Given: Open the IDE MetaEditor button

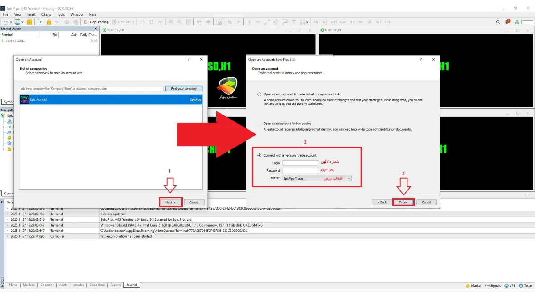Looking at the screenshot, I should [40, 22].
